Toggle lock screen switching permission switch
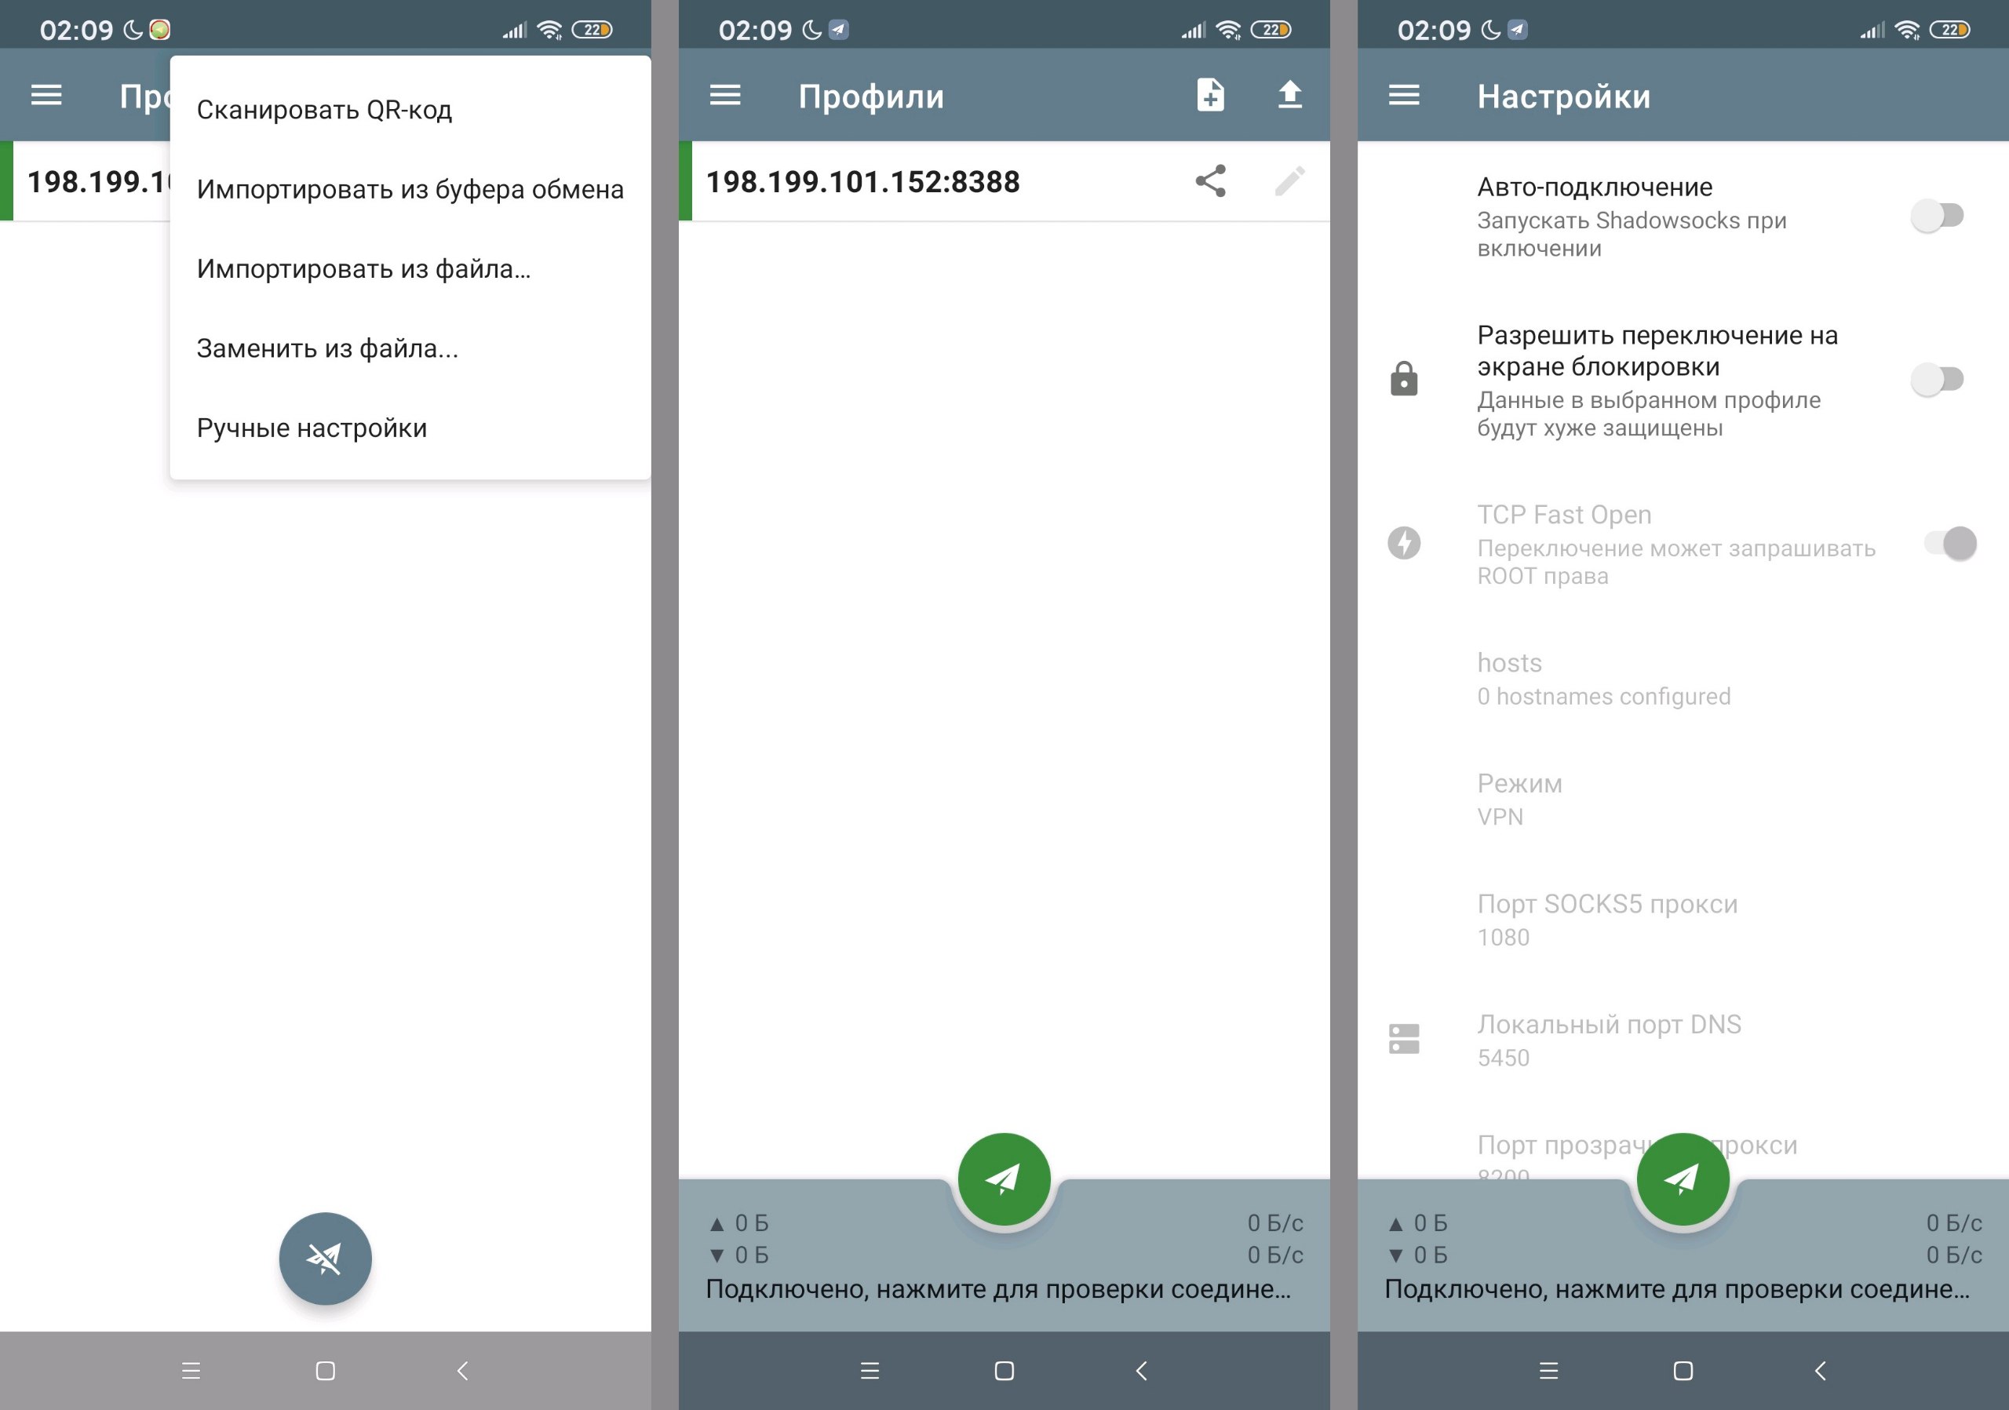 click(1938, 380)
